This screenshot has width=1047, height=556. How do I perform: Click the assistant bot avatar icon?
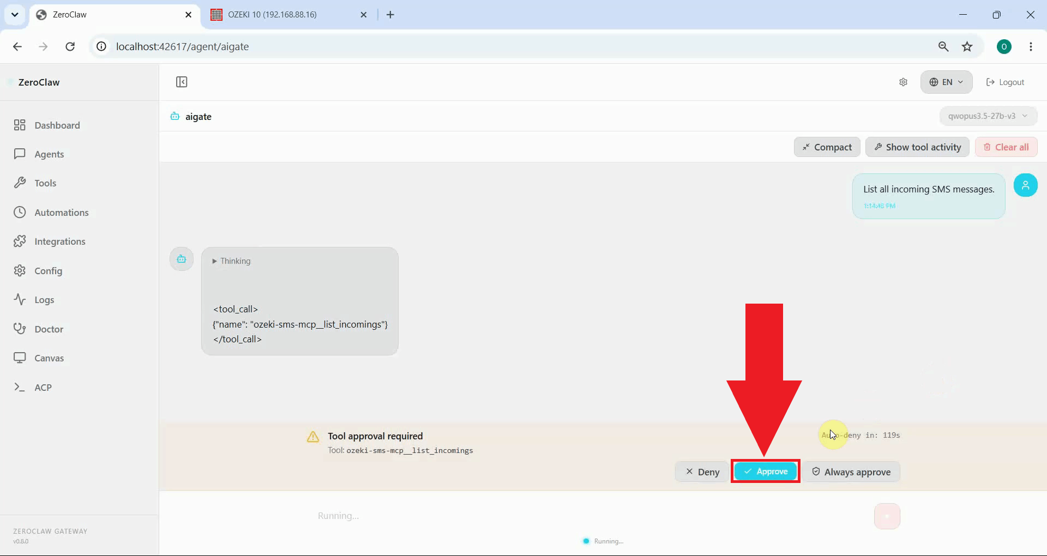point(182,259)
